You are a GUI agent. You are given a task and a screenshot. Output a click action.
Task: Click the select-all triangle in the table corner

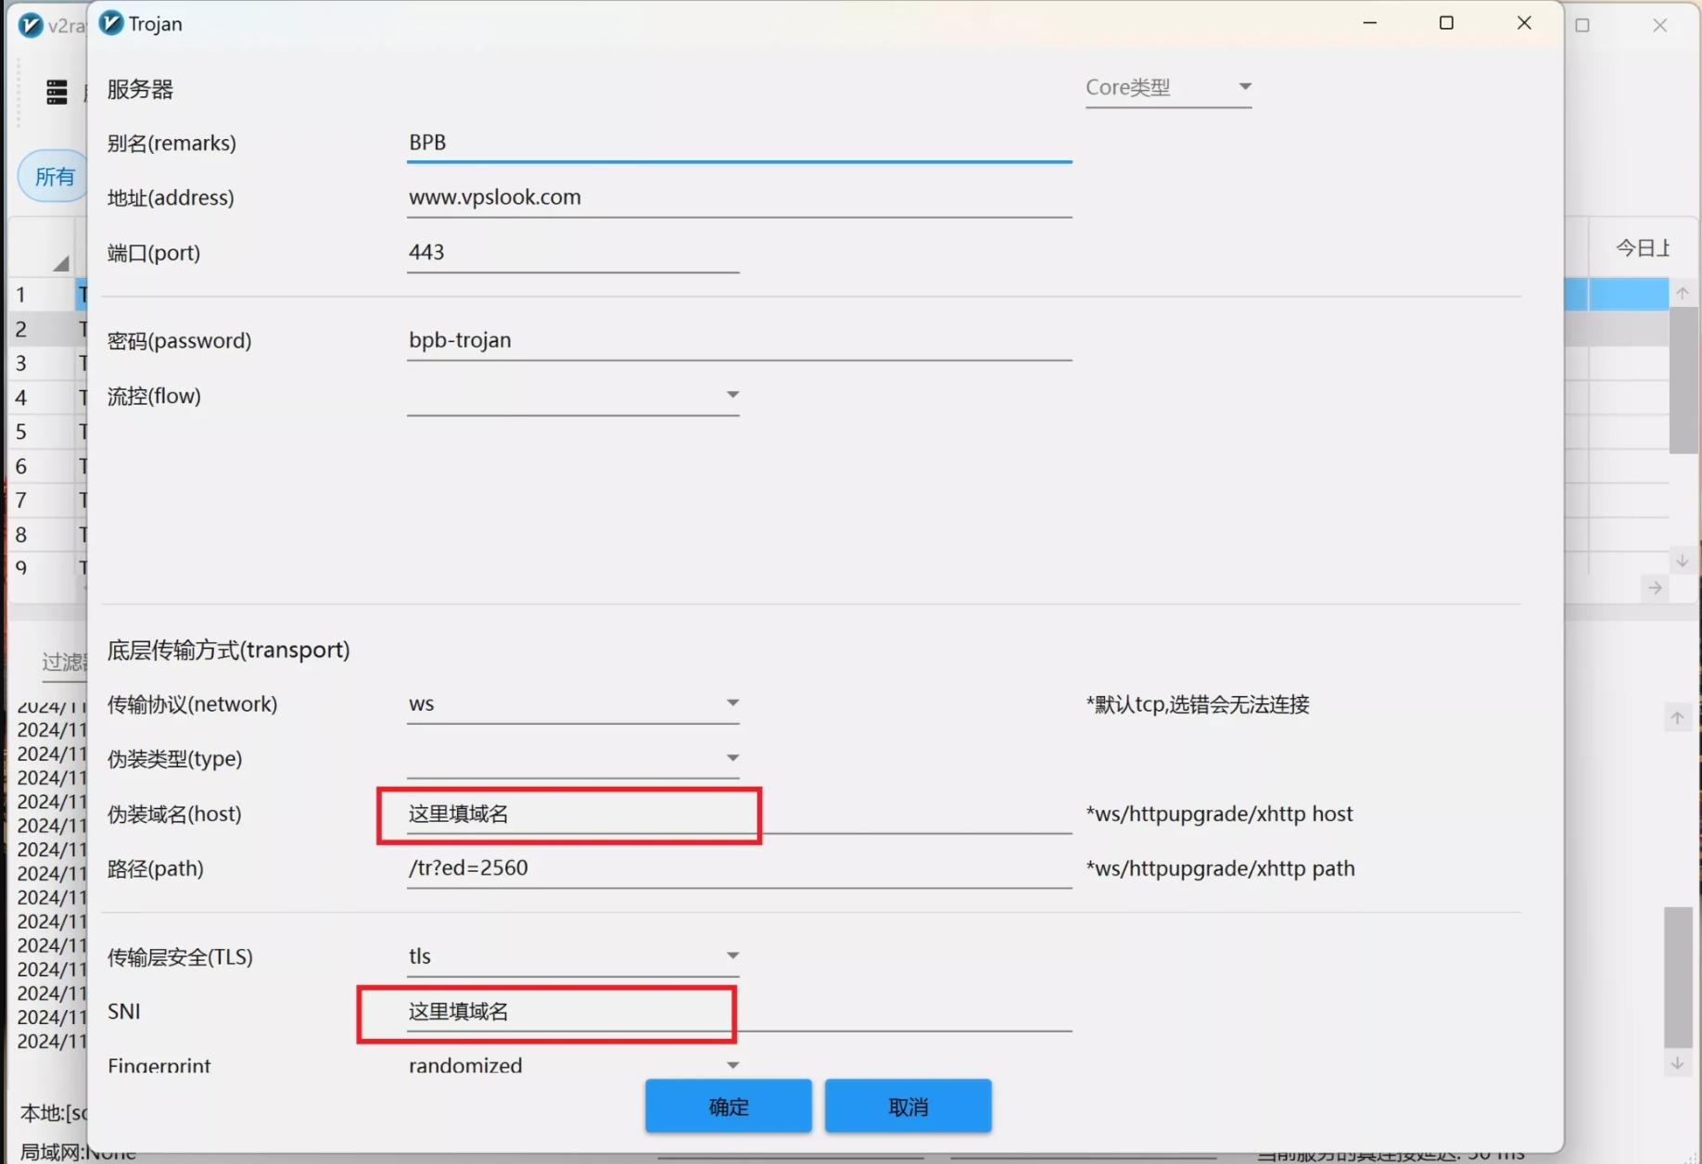60,263
